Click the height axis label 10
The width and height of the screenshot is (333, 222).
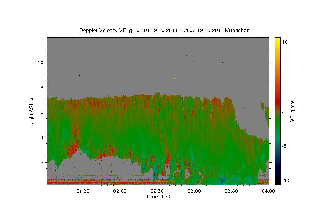coord(41,62)
